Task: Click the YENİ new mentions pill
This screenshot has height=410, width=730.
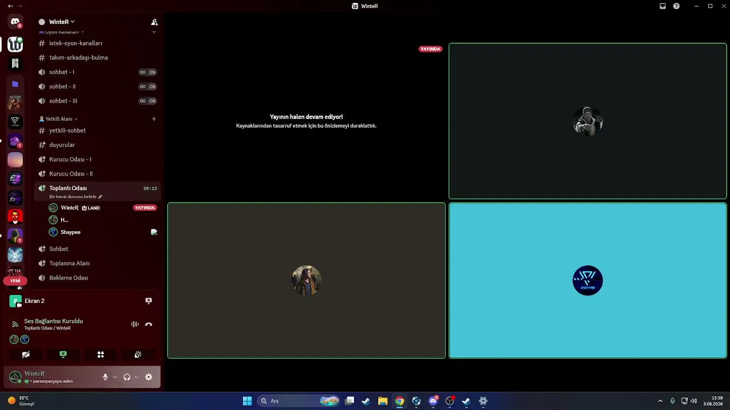Action: 15,281
